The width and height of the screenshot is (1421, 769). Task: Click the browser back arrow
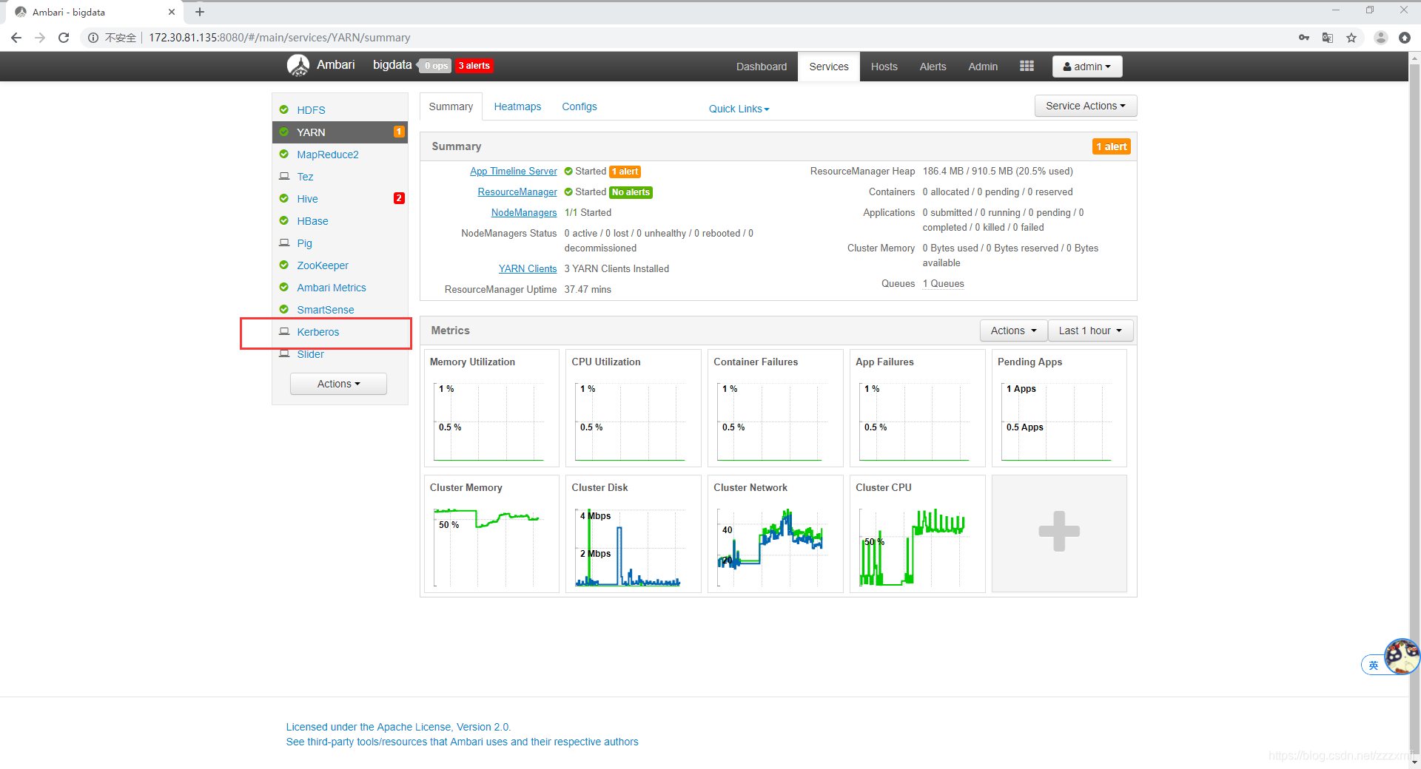[16, 38]
